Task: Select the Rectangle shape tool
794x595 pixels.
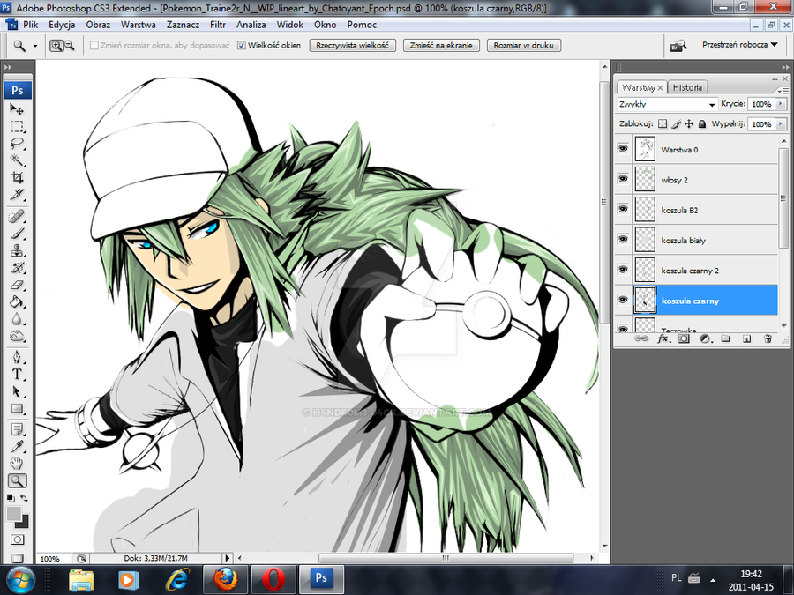Action: click(x=17, y=409)
